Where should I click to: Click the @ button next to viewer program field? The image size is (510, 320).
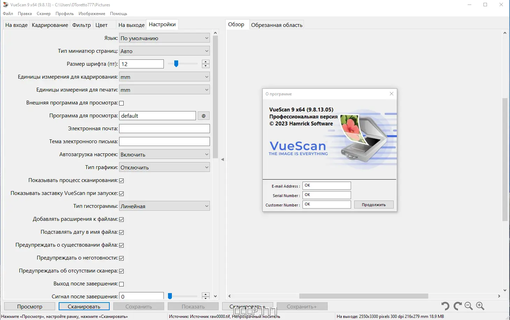(x=203, y=115)
